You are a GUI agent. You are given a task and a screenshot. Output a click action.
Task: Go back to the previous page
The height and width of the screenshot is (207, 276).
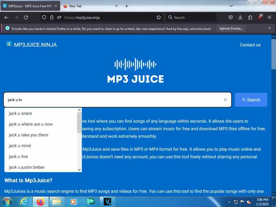6,18
